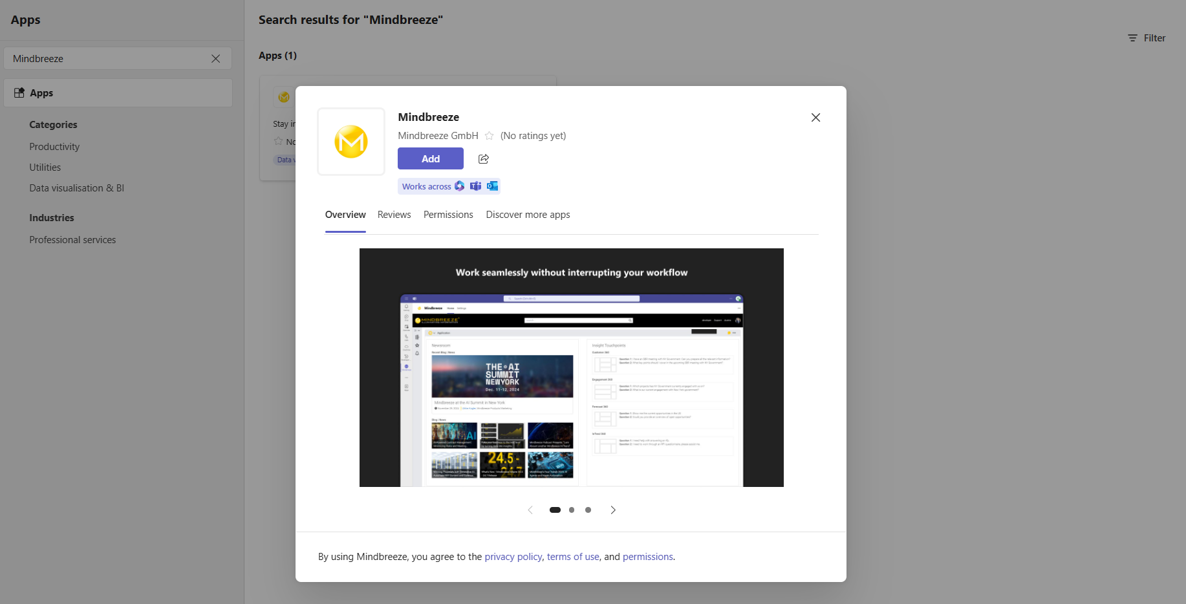Switch to the Overview tab
Image resolution: width=1186 pixels, height=604 pixels.
345,215
